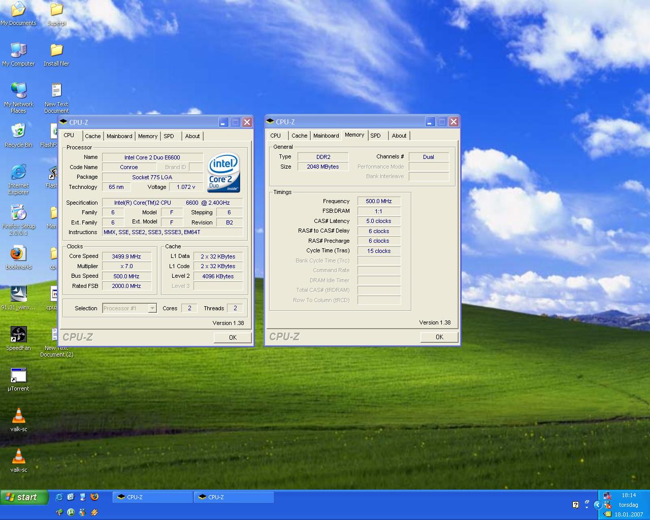Close the left CPU-Z window

(247, 122)
